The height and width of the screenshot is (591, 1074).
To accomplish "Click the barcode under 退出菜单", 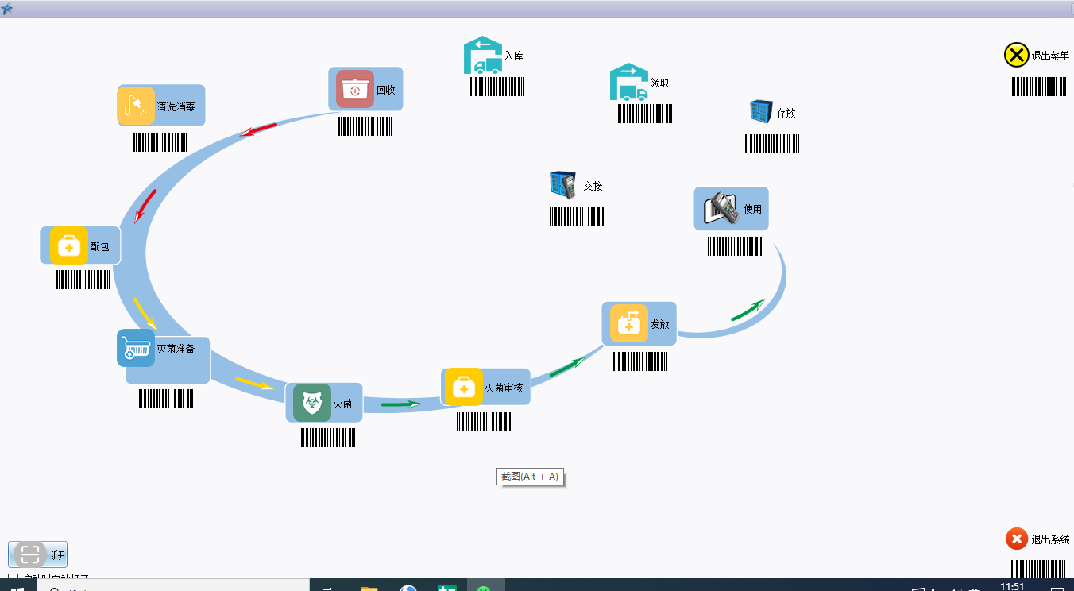I will coord(1039,87).
